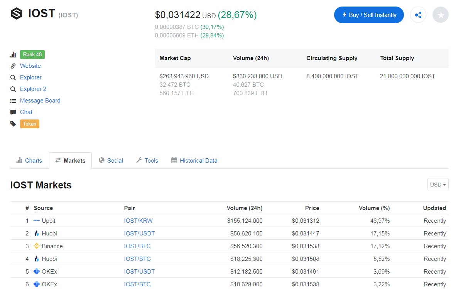Switch to the Social tab
Image resolution: width=456 pixels, height=289 pixels.
111,160
